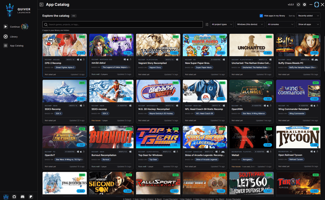Click Linux icon on Wing Commander Reloaded card

(x=317, y=106)
